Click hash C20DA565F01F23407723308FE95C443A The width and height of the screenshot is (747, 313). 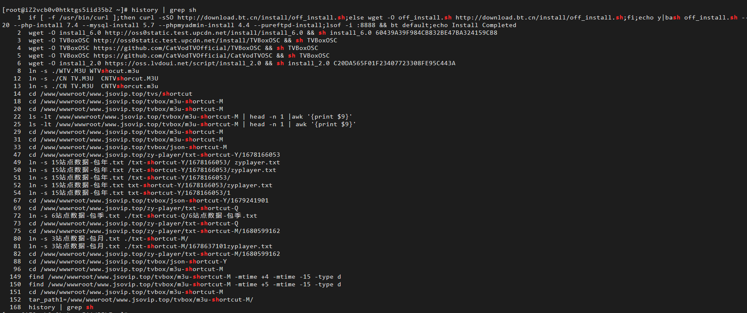click(394, 63)
